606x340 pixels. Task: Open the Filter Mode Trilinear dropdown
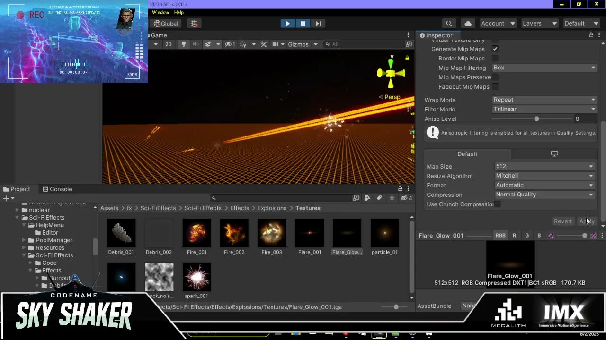click(544, 109)
